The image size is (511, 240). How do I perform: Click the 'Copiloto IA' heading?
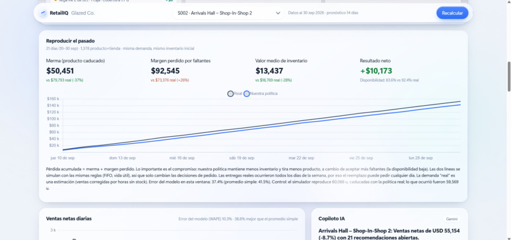click(332, 219)
